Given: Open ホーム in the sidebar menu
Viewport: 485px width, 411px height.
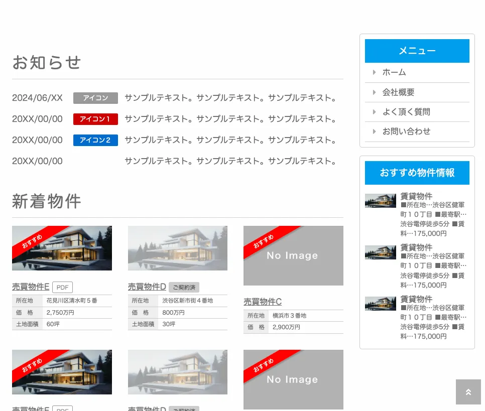Looking at the screenshot, I should point(394,72).
